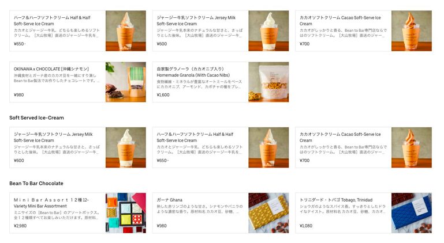This screenshot has height=243, width=444.
Task: Click the colorful Mini Bar Assortment photo
Action: point(126,213)
